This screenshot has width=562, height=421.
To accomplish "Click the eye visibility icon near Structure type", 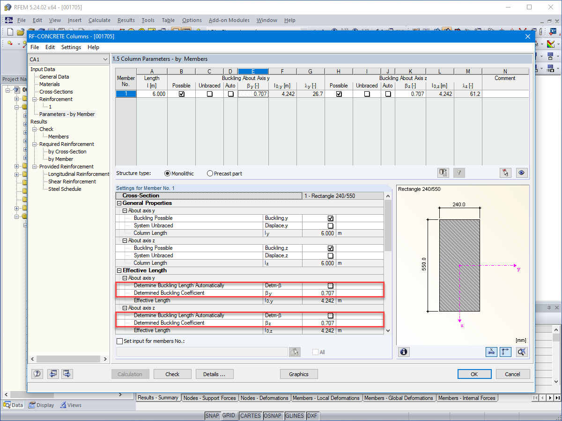I will click(x=522, y=173).
